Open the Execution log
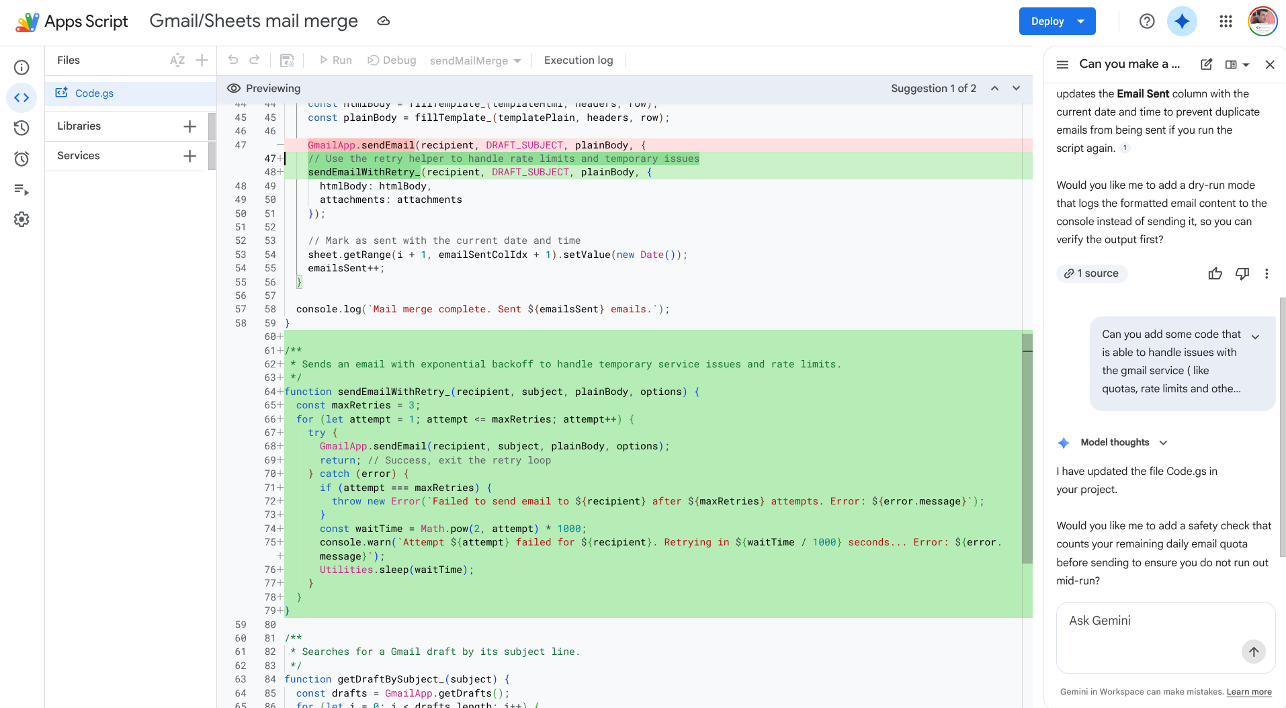The image size is (1286, 708). click(x=578, y=60)
